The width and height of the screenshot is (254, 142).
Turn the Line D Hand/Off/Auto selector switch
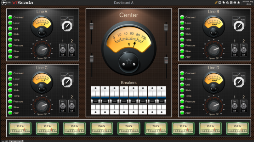[239, 82]
